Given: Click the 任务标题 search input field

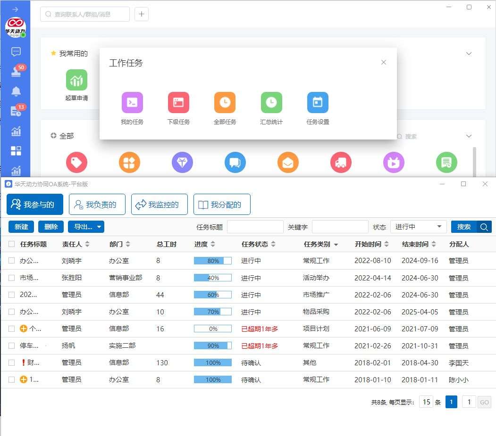Looking at the screenshot, I should point(255,227).
